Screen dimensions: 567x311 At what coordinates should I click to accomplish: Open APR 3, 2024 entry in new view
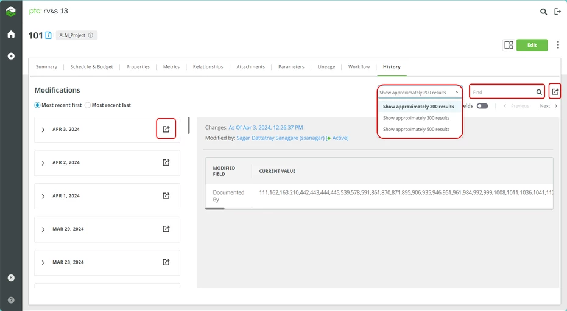(x=166, y=129)
